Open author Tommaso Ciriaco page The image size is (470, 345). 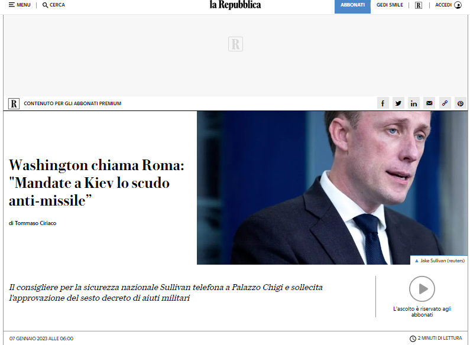35,223
